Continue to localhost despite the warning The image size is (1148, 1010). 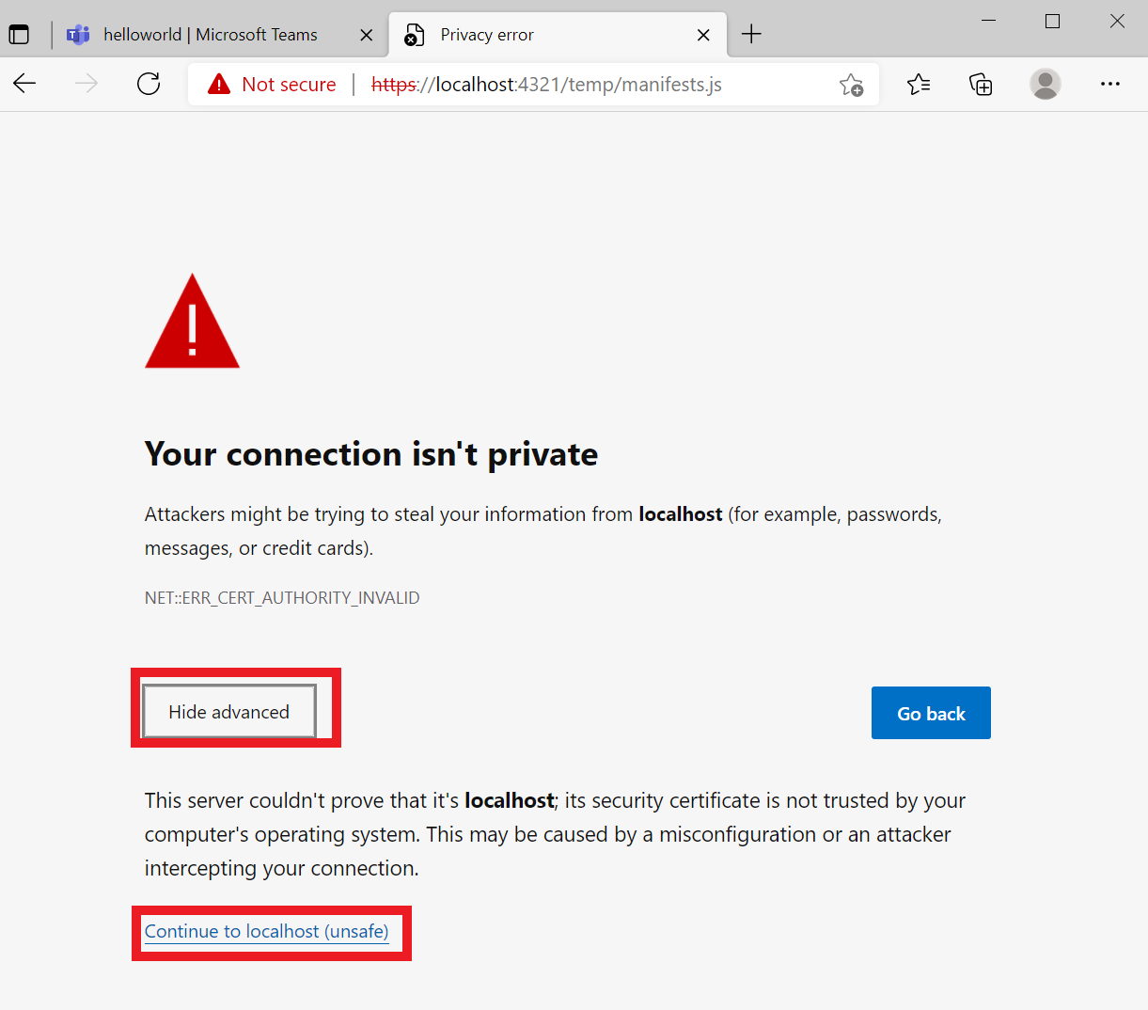(x=266, y=931)
